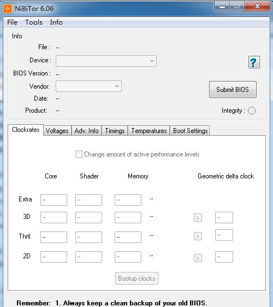Switch to the Temperatures tab
The image size is (273, 307).
pyautogui.click(x=149, y=131)
